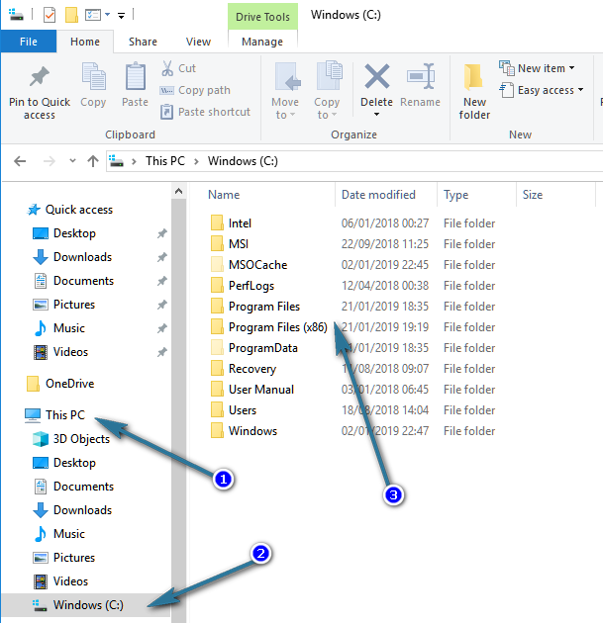
Task: Select the Intel folder
Action: 240,223
